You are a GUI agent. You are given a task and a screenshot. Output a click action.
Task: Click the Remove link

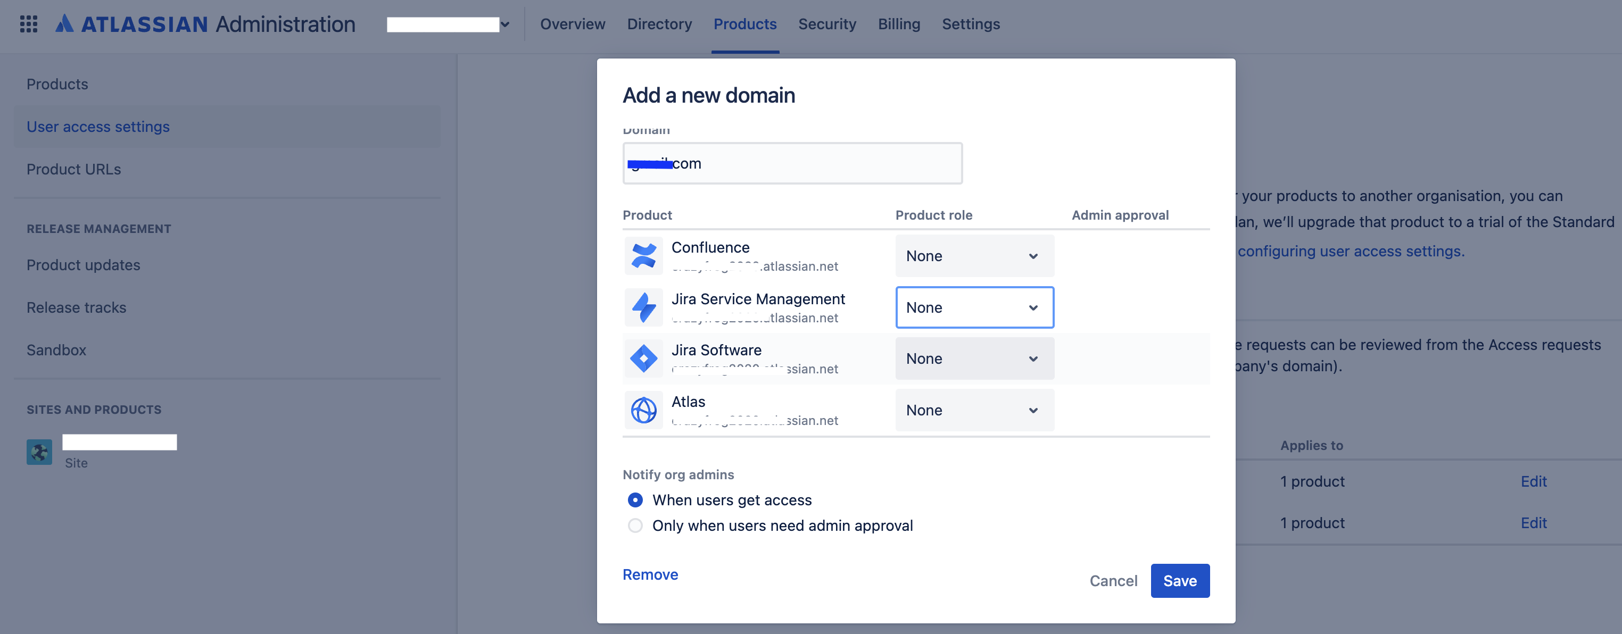650,574
